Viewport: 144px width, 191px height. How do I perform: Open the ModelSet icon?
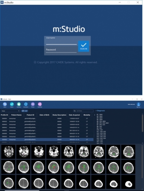(40, 104)
